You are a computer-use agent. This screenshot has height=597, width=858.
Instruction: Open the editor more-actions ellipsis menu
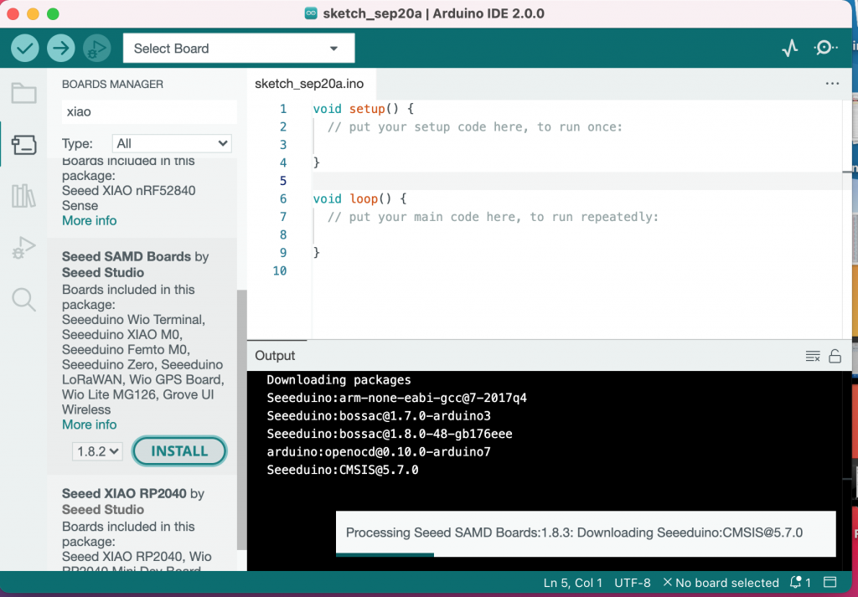coord(832,84)
